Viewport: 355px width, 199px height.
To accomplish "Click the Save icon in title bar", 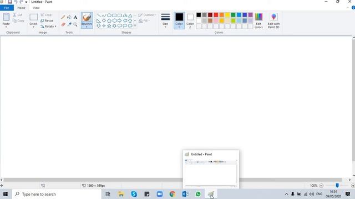I will coord(10,2).
